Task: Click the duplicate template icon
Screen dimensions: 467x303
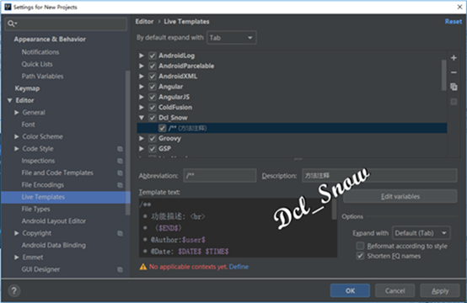Action: point(454,87)
